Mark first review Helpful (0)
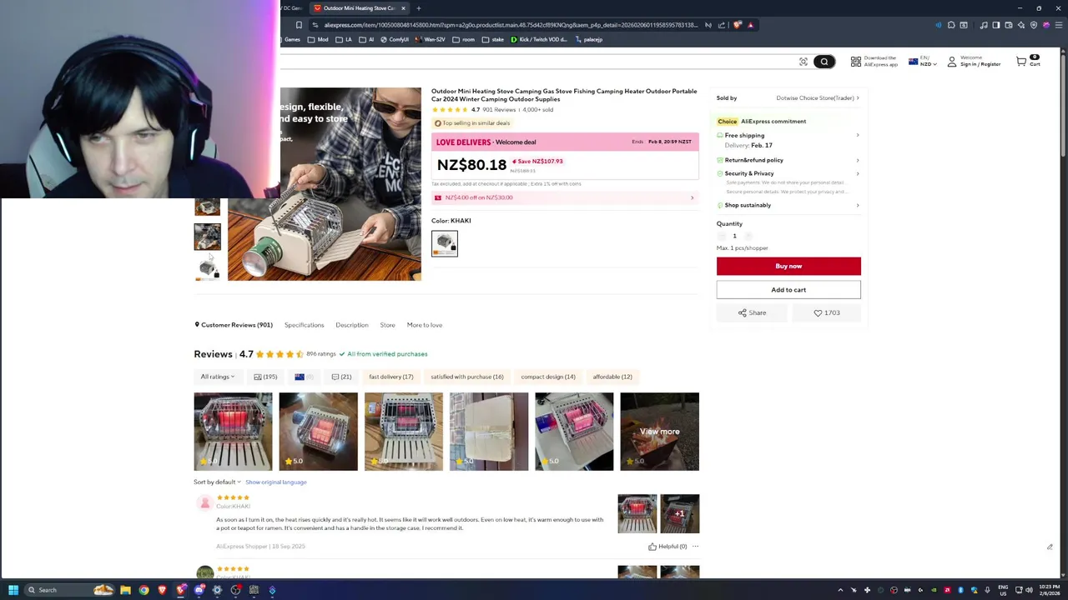The height and width of the screenshot is (600, 1068). [667, 547]
